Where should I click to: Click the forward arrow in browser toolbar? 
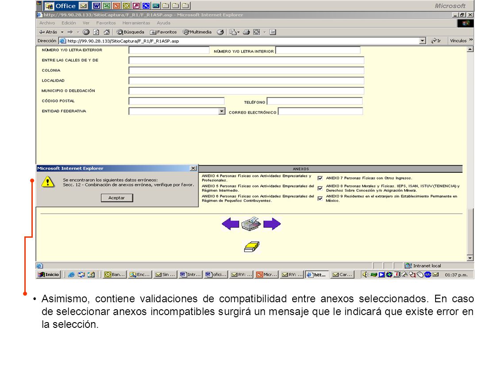click(70, 32)
